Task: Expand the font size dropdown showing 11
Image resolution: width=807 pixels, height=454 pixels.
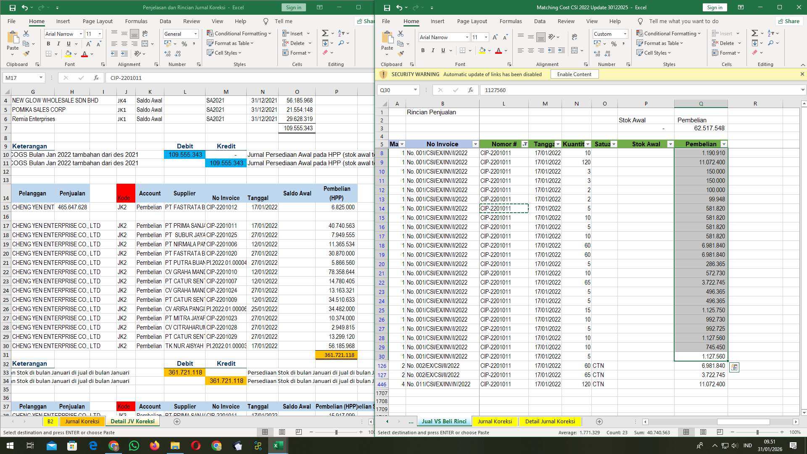Action: click(486, 37)
